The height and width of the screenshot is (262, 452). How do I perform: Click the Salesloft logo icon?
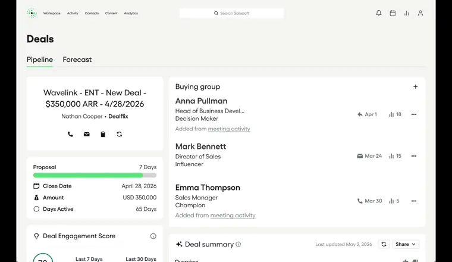[x=32, y=13]
